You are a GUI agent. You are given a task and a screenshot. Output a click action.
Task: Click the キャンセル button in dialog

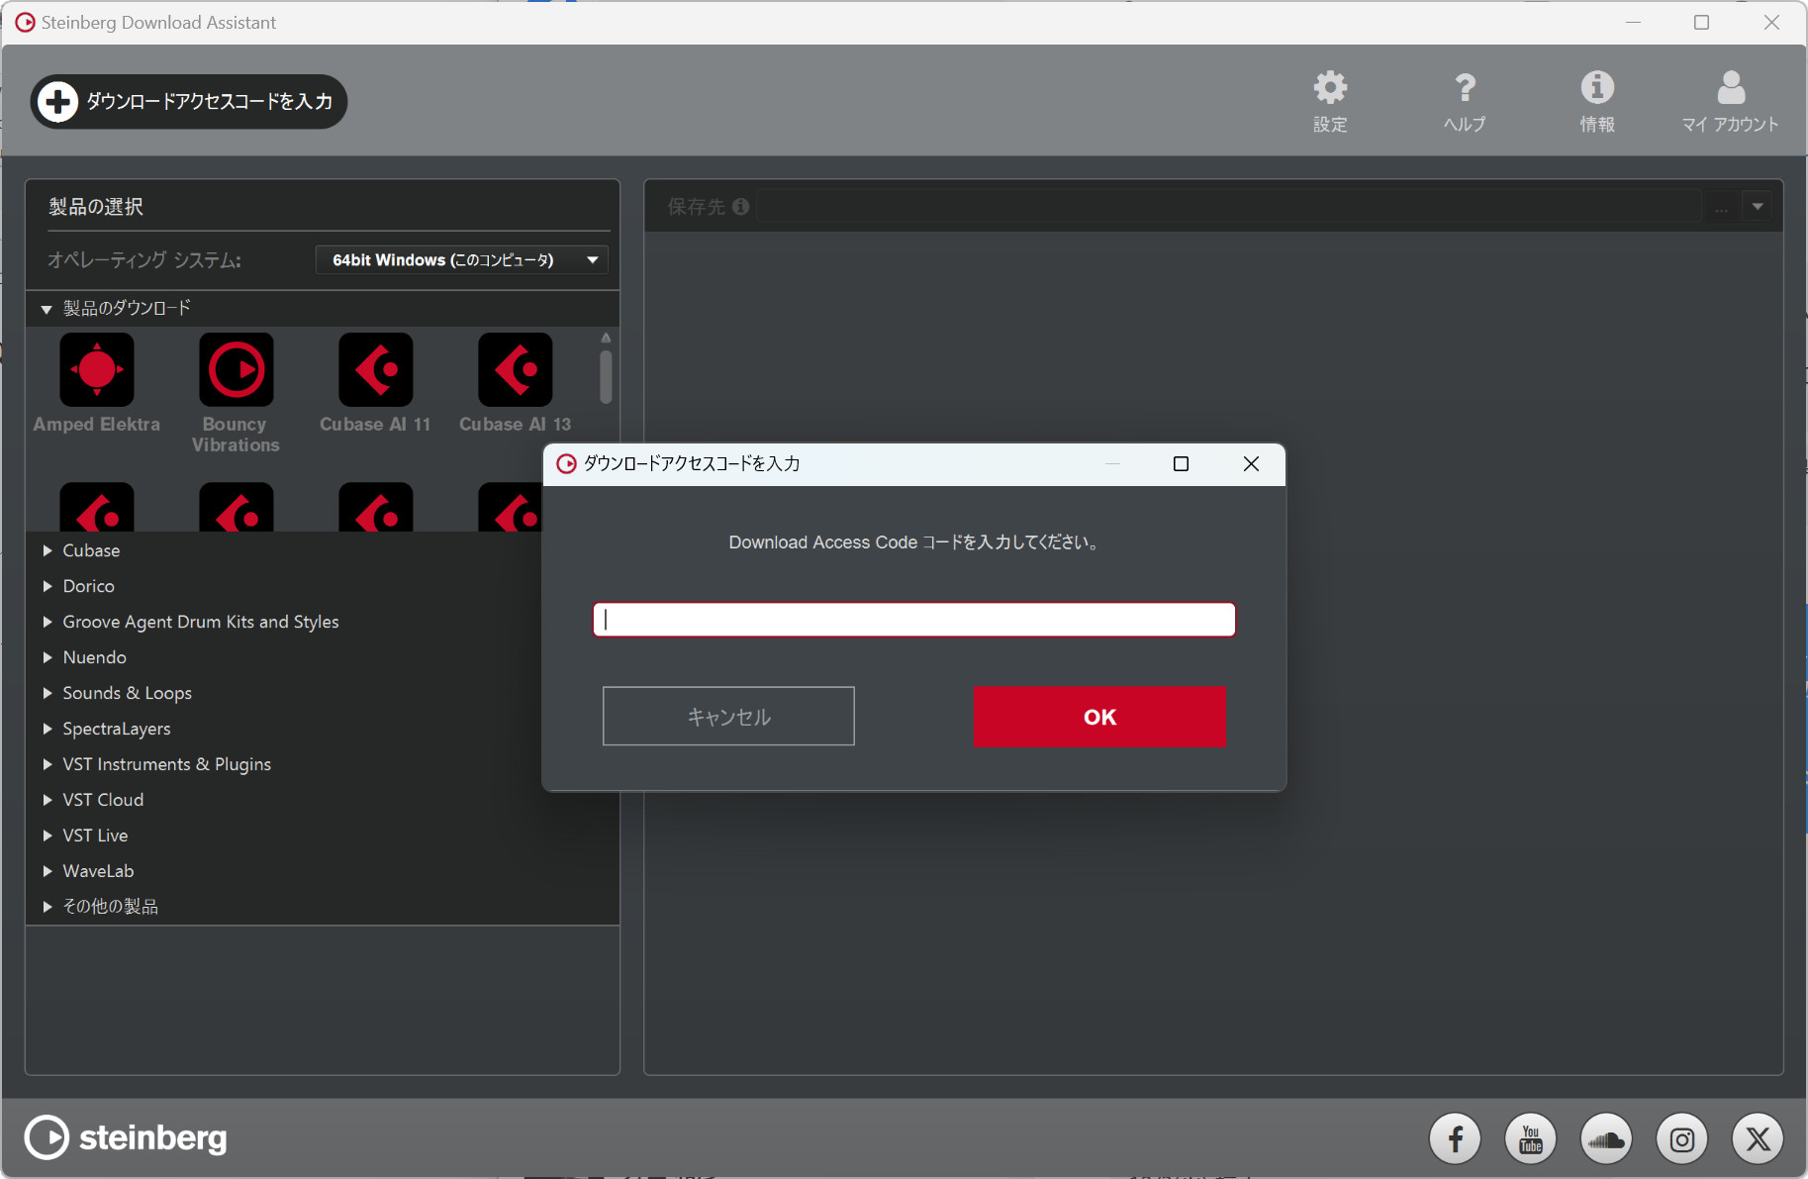point(728,716)
